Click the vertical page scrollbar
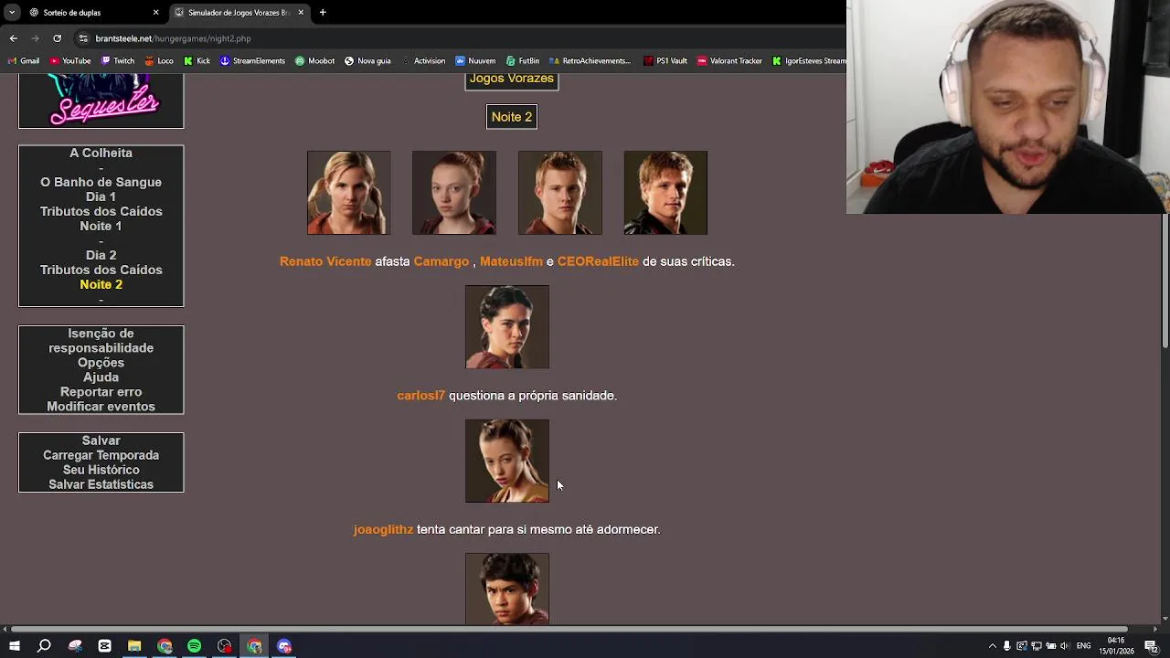 coord(1165,281)
